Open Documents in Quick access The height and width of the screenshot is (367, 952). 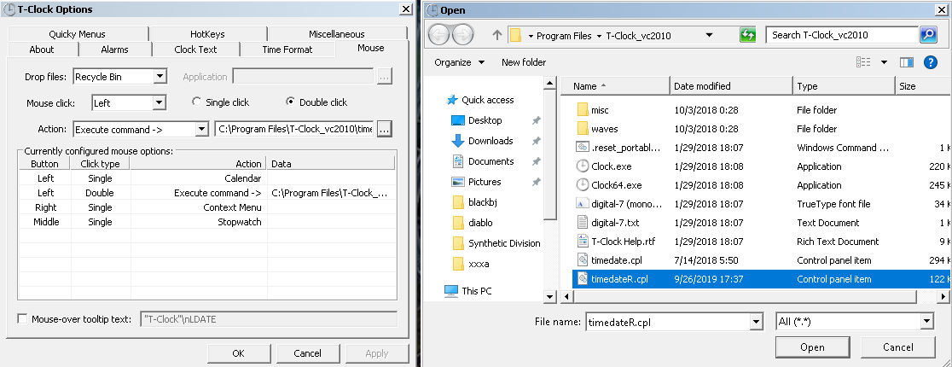click(x=491, y=161)
